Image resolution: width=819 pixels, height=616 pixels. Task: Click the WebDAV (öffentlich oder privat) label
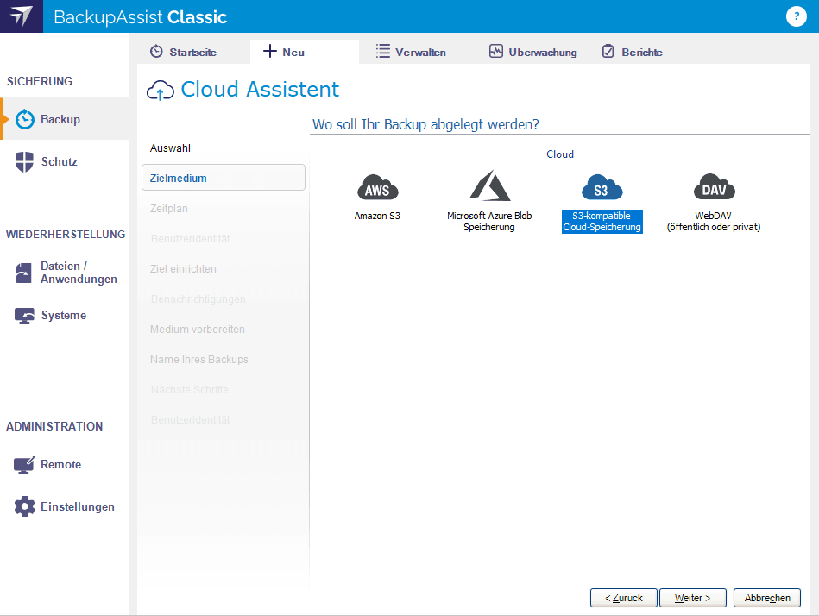(x=714, y=222)
